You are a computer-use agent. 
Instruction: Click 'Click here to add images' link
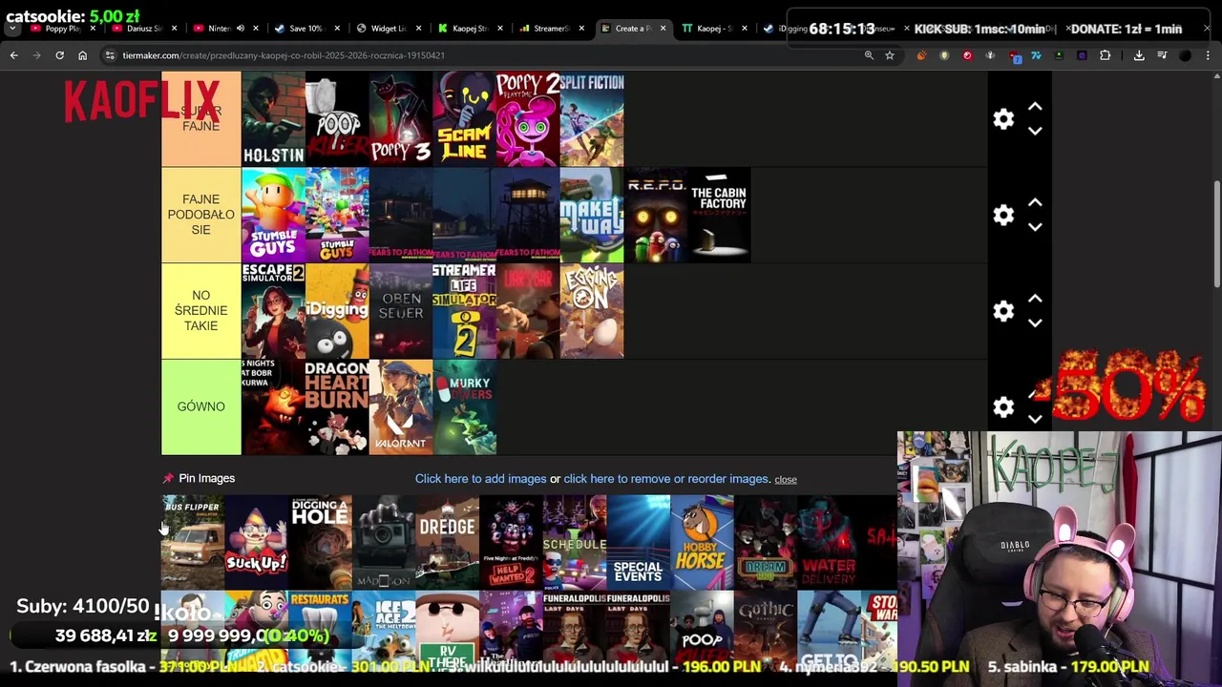point(480,479)
